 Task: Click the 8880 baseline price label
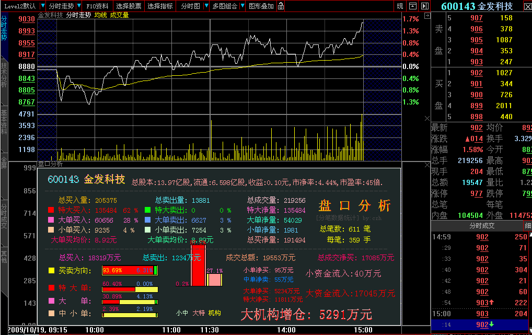[x=27, y=66]
